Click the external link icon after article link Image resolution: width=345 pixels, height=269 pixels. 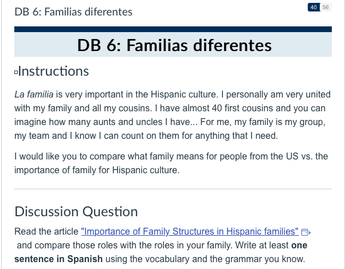[306, 232]
